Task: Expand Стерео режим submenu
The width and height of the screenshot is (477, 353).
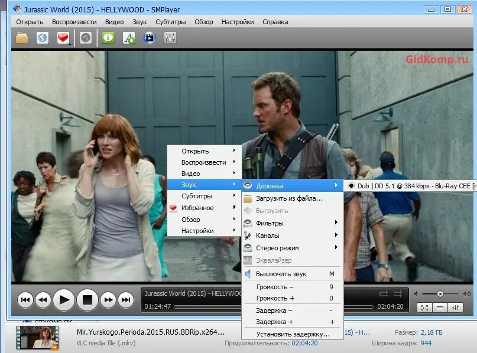Action: (293, 248)
